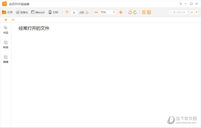Open the hamburger menu in title bar

[181, 4]
